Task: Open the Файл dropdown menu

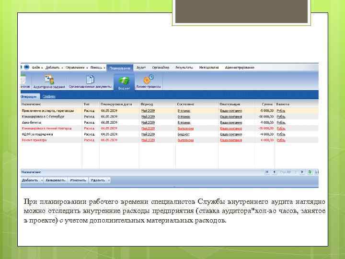Action: coord(37,68)
